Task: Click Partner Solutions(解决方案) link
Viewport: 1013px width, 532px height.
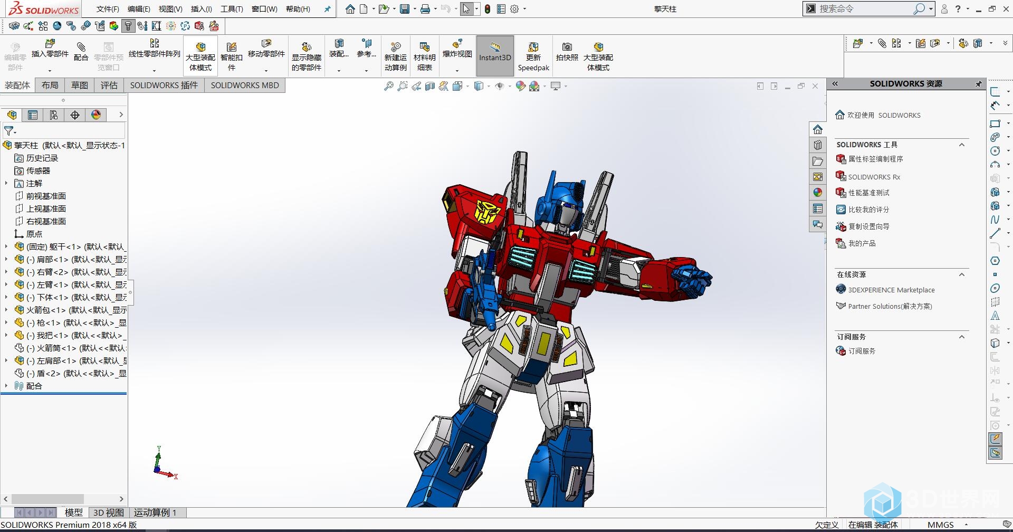Action: 890,306
